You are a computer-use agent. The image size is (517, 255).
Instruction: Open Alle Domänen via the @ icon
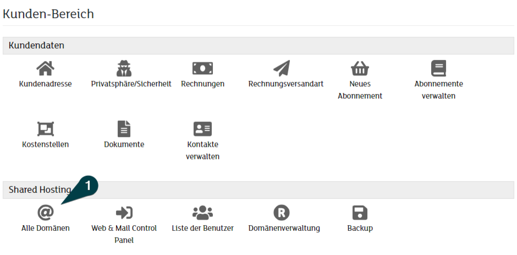click(x=45, y=213)
